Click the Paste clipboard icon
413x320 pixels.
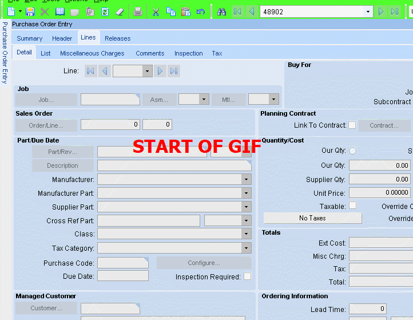click(186, 11)
